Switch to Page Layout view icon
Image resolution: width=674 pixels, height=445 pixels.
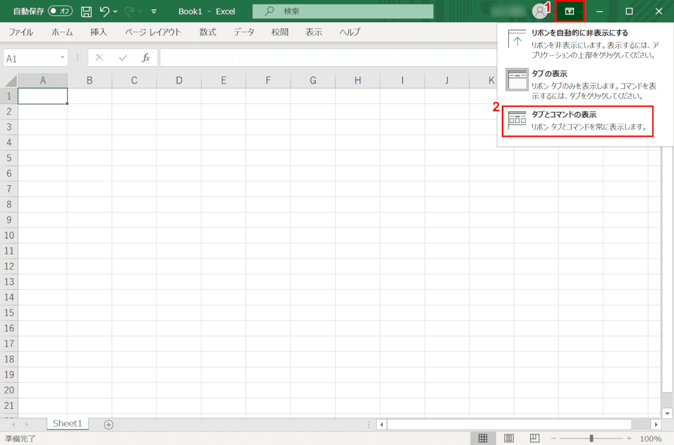[x=508, y=438]
